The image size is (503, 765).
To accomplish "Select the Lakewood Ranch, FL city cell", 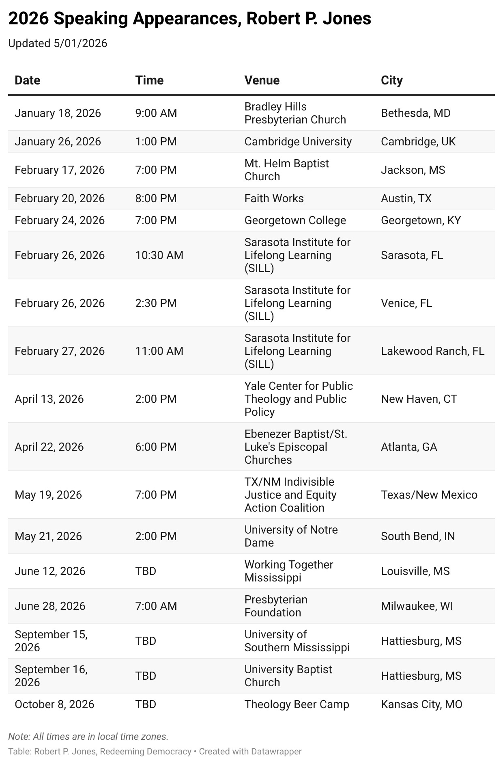I will (x=432, y=351).
